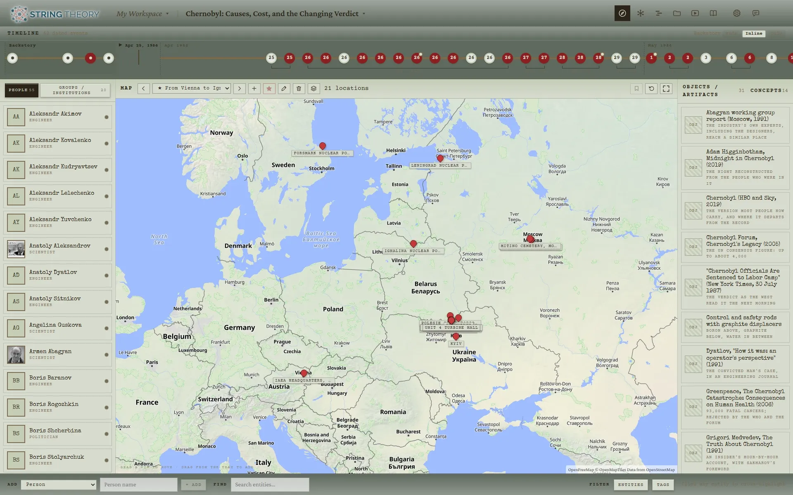The height and width of the screenshot is (495, 793).
Task: Toggle the red star favorite map button
Action: coord(269,88)
